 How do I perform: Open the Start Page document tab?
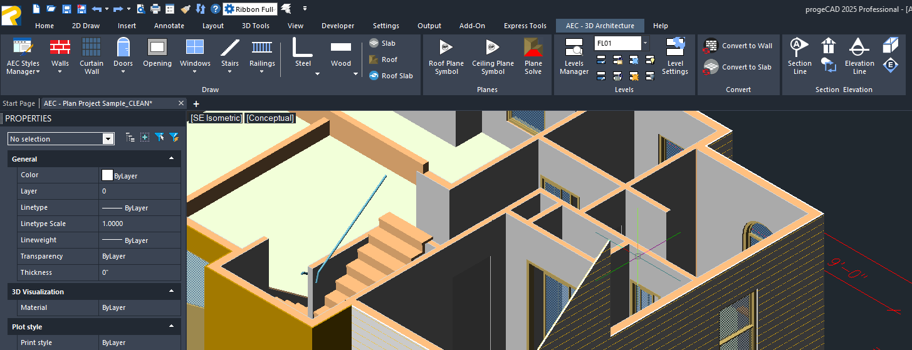[x=19, y=103]
